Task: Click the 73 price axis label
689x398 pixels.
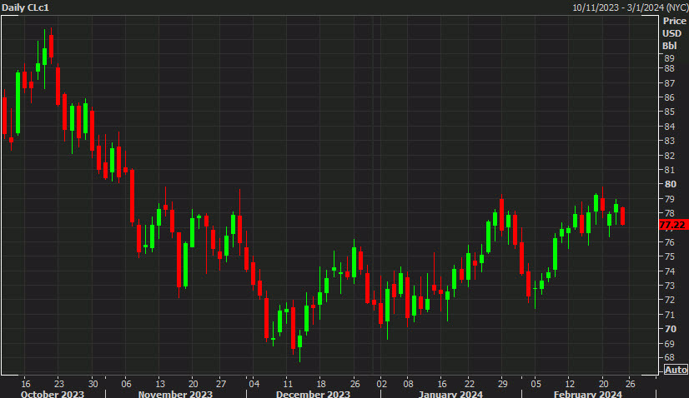Action: pyautogui.click(x=669, y=286)
